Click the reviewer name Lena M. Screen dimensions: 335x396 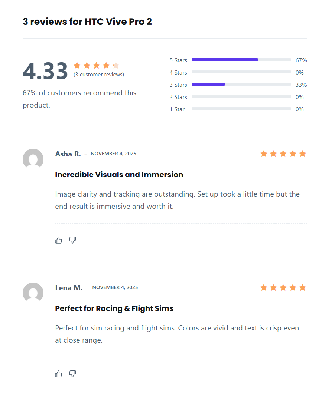tap(69, 288)
